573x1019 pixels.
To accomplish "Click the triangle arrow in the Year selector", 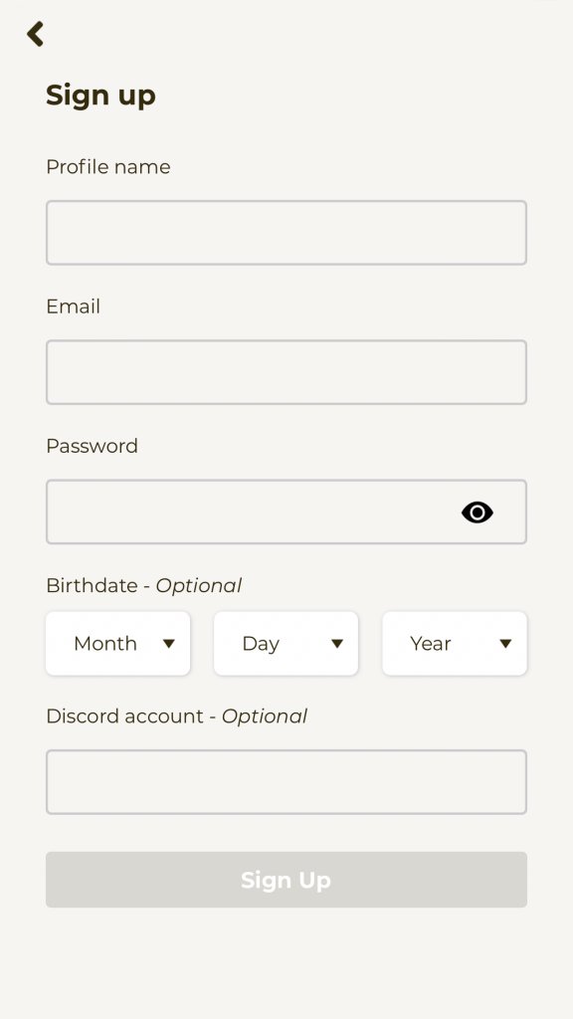I will click(505, 644).
